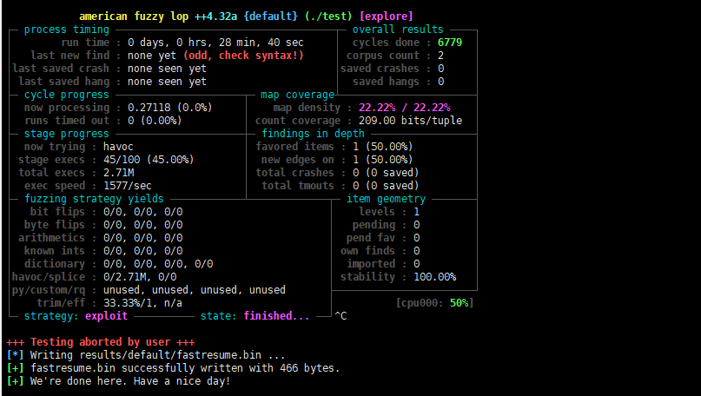
Task: Click the count coverage '209.00 bits/tuple'
Action: tap(410, 121)
